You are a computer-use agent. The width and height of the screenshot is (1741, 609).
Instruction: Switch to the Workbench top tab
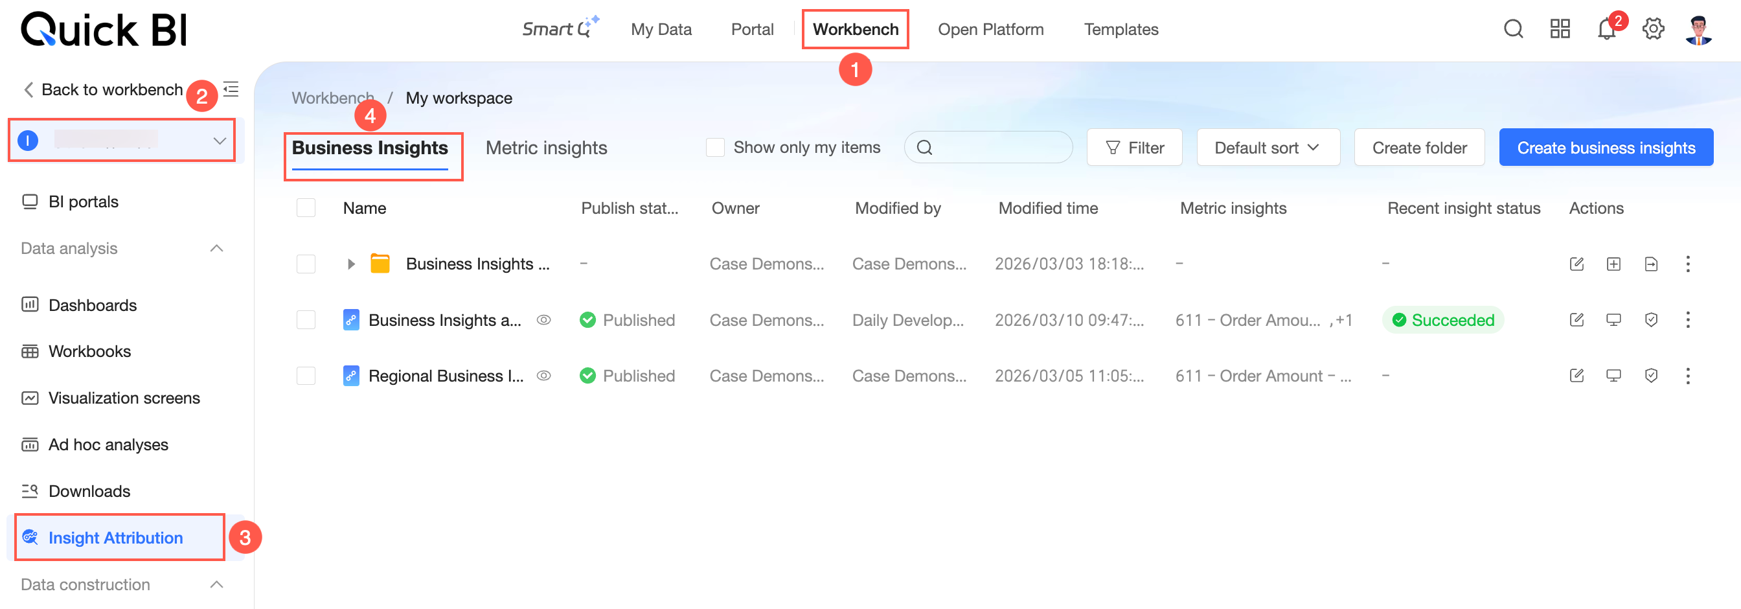pos(856,29)
